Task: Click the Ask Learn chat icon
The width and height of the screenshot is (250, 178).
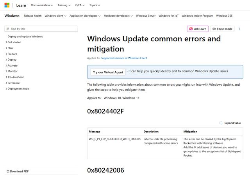Action: click(191, 29)
